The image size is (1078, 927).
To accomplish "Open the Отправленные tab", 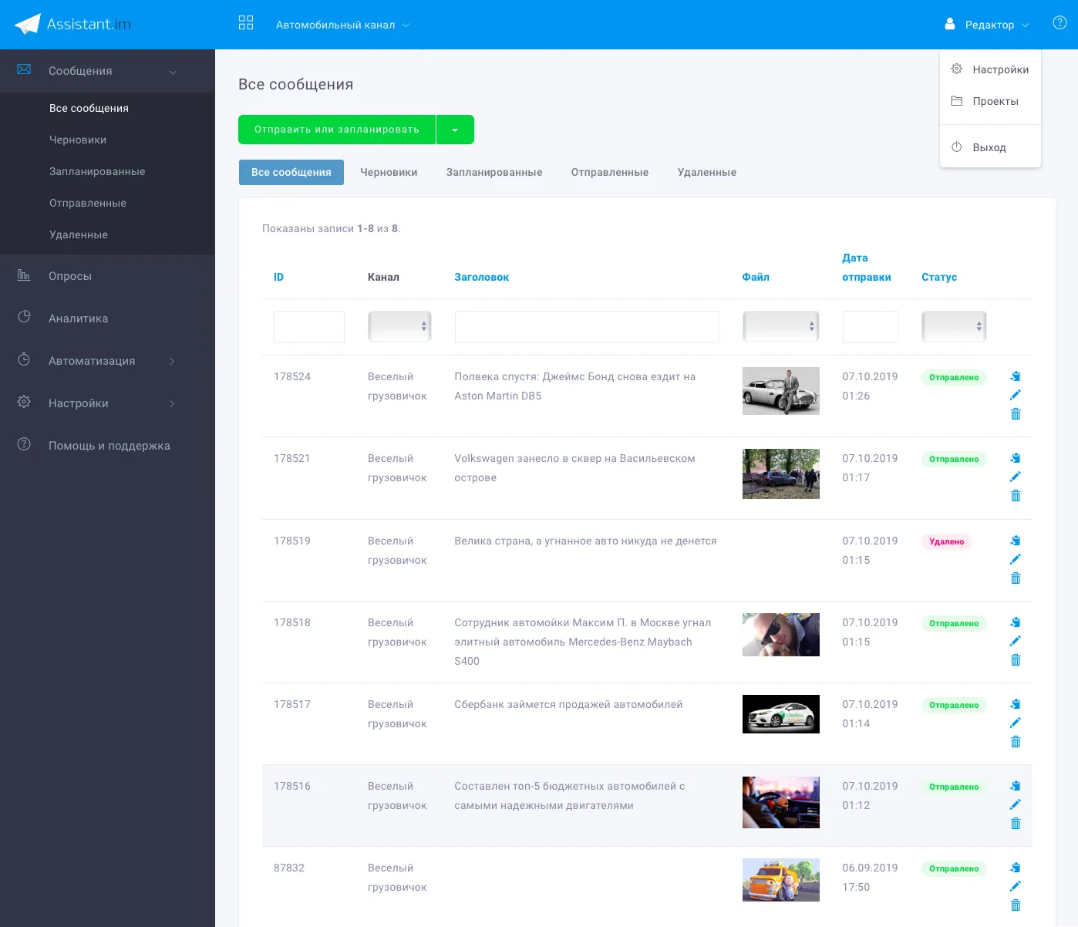I will click(610, 173).
